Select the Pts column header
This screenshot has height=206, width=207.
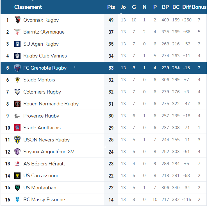111,7
